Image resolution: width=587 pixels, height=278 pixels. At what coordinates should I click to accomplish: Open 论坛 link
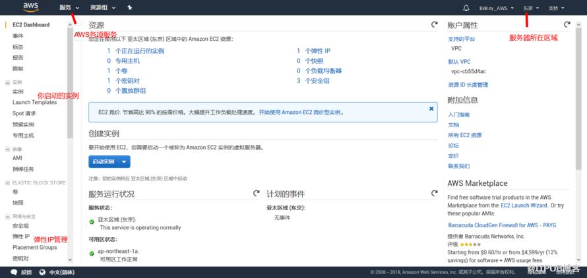point(453,146)
